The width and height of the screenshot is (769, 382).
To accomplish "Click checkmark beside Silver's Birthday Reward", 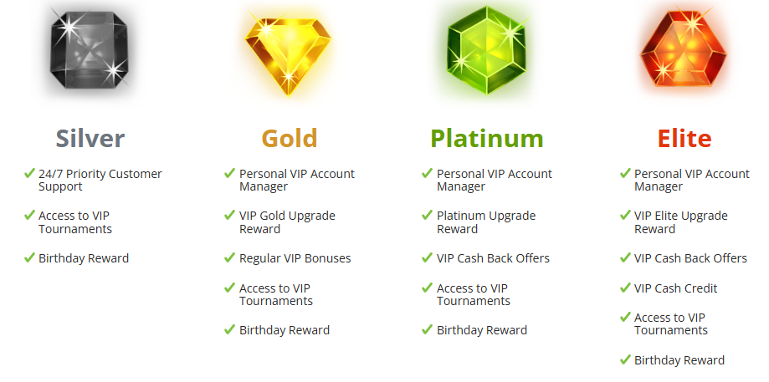I will click(29, 257).
